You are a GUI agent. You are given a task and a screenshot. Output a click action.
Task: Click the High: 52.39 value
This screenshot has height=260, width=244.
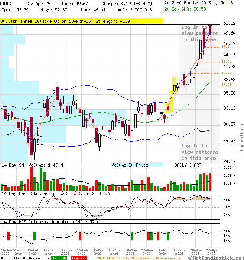[54, 10]
